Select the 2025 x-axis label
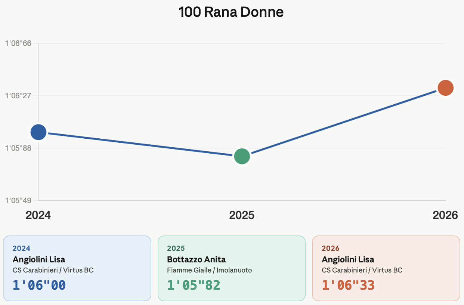The image size is (464, 305). (242, 215)
